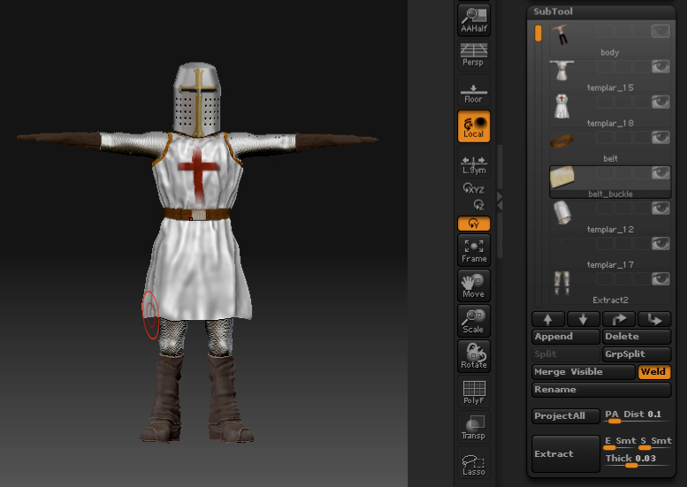Toggle Y axis rotation mode
687x487 pixels.
tap(474, 224)
